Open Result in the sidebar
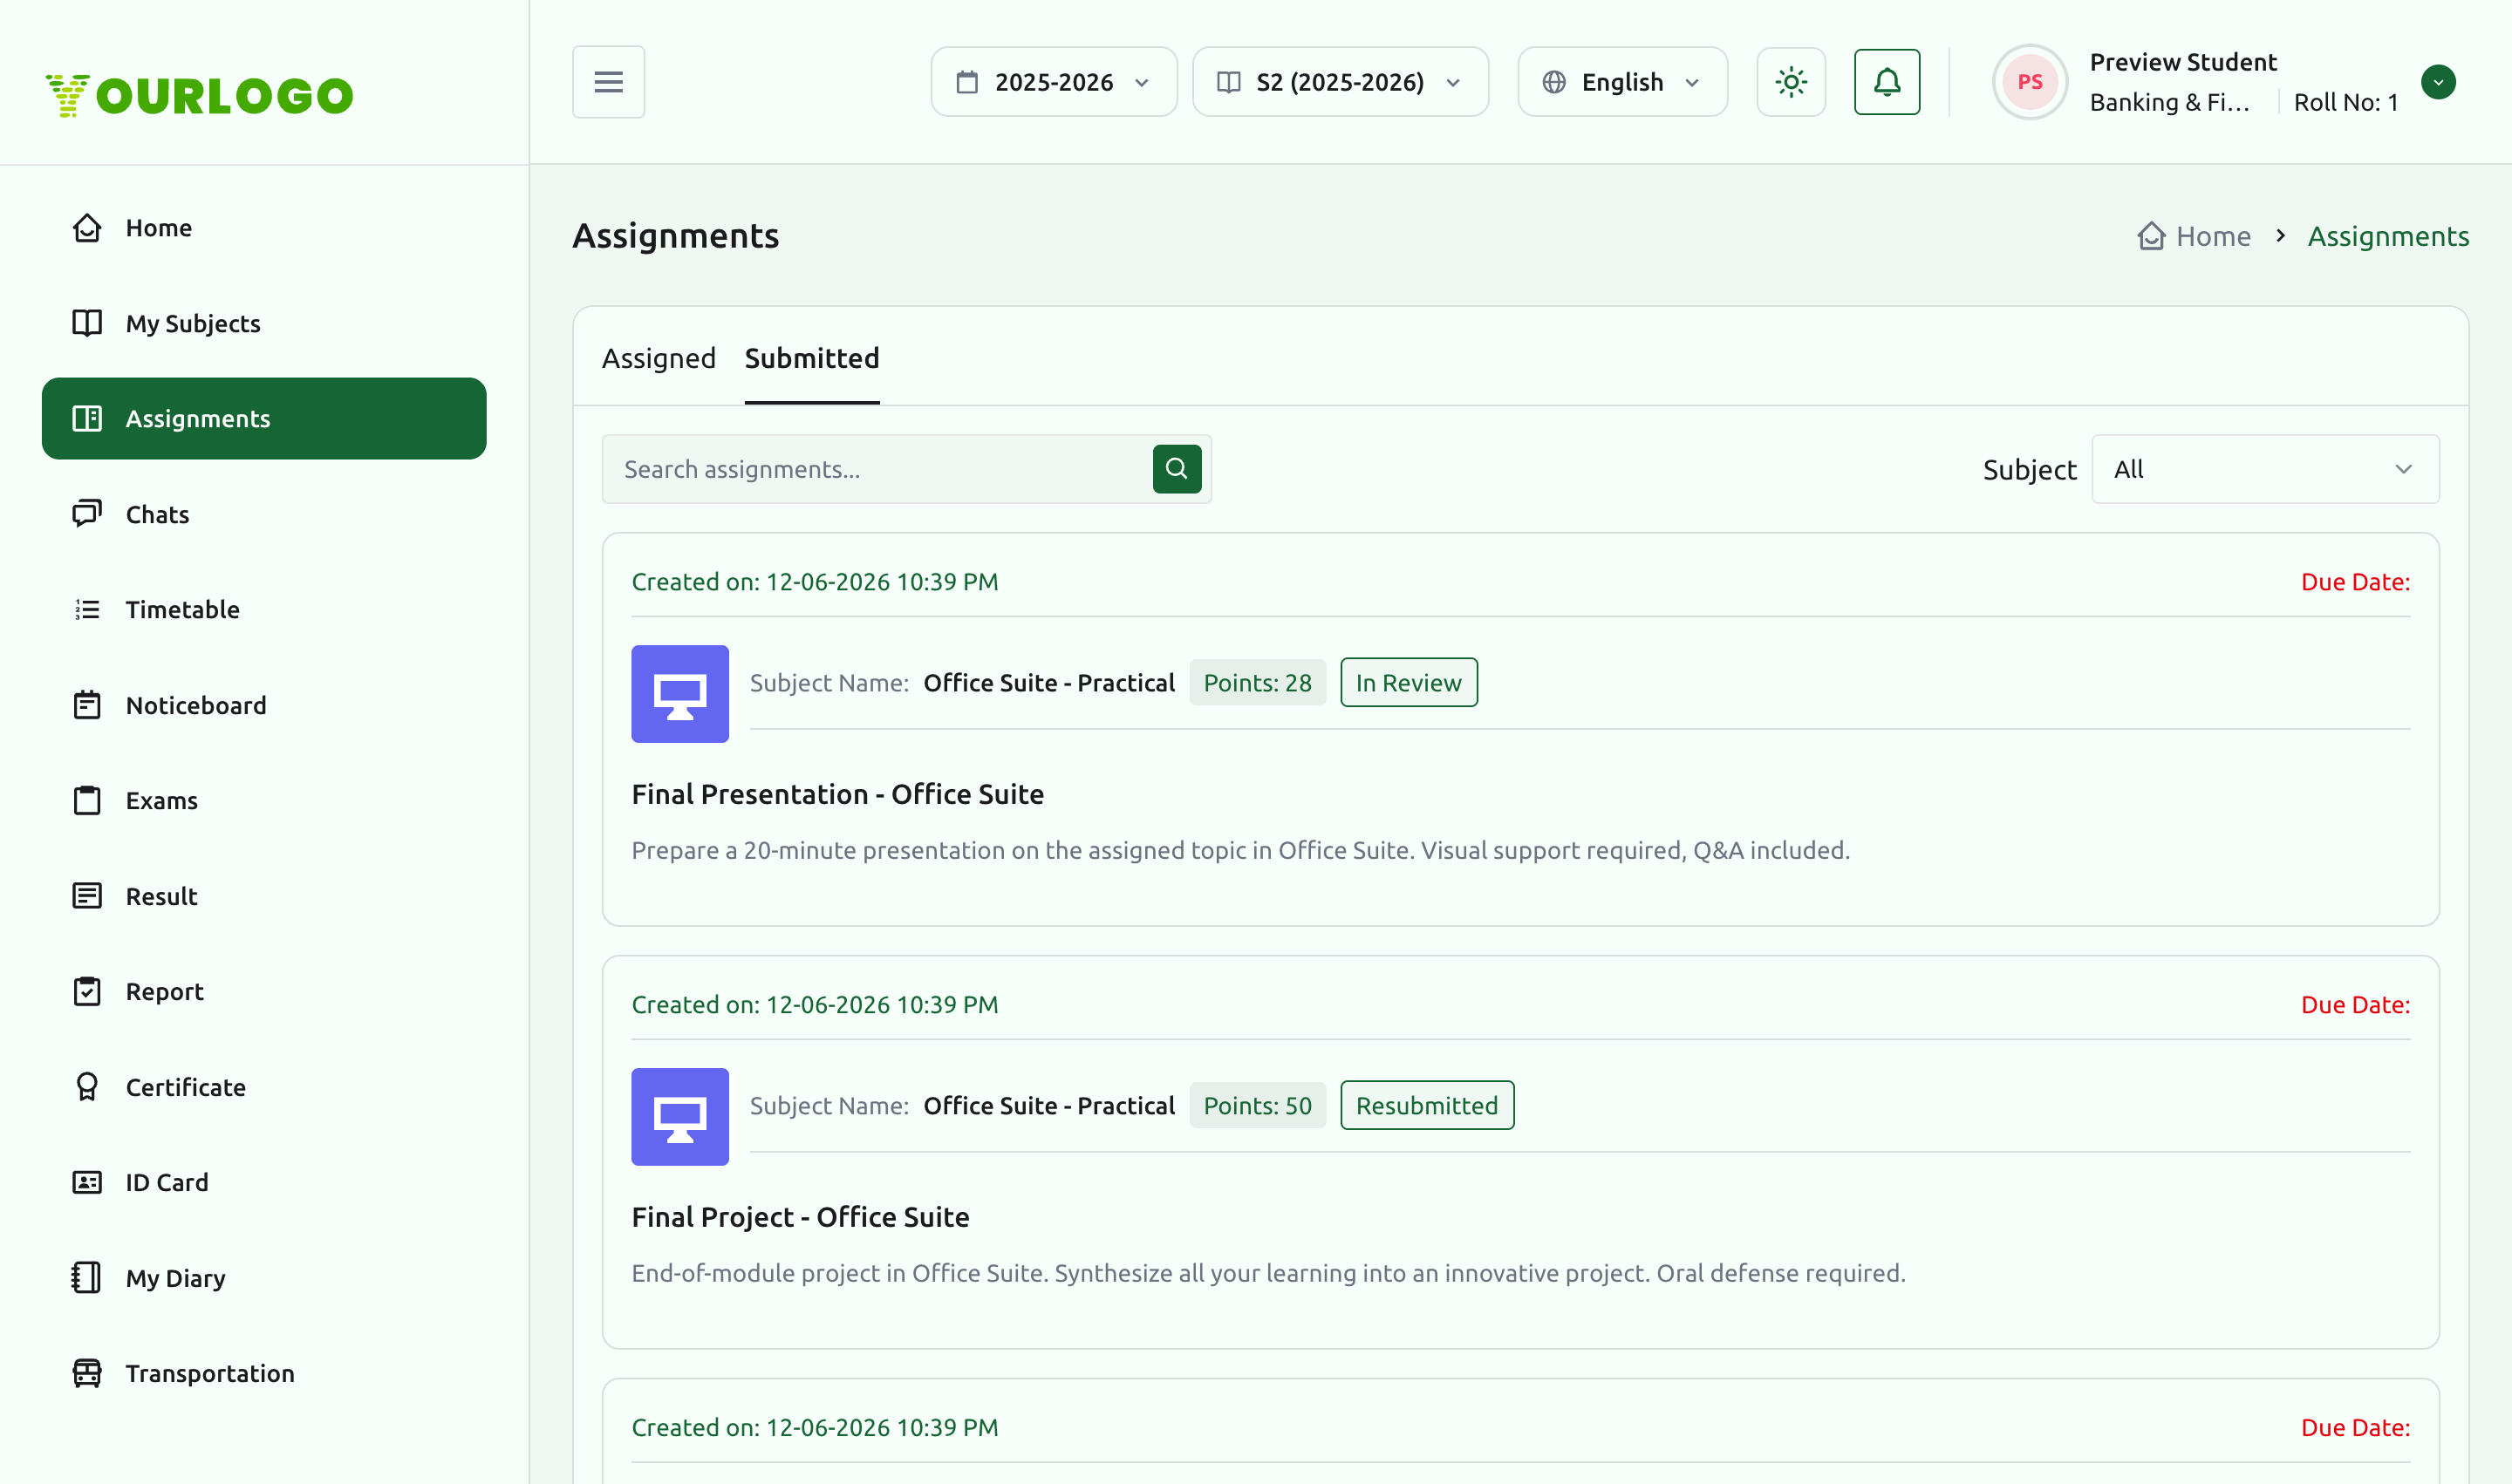 (264, 896)
